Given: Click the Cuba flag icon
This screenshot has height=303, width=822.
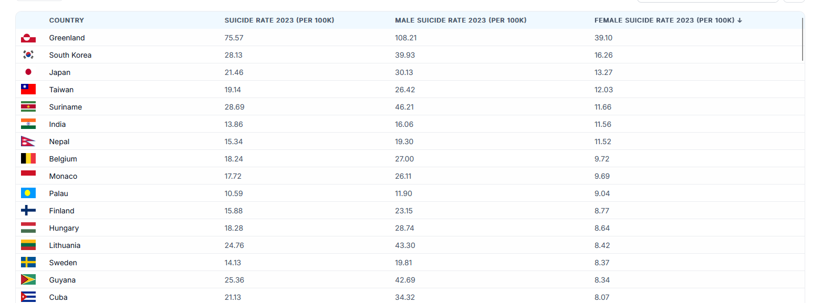Looking at the screenshot, I should [28, 297].
